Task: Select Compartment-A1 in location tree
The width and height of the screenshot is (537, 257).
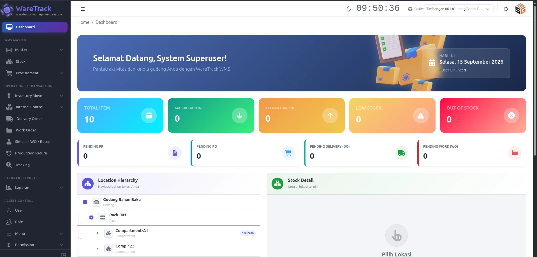Action: point(169,233)
